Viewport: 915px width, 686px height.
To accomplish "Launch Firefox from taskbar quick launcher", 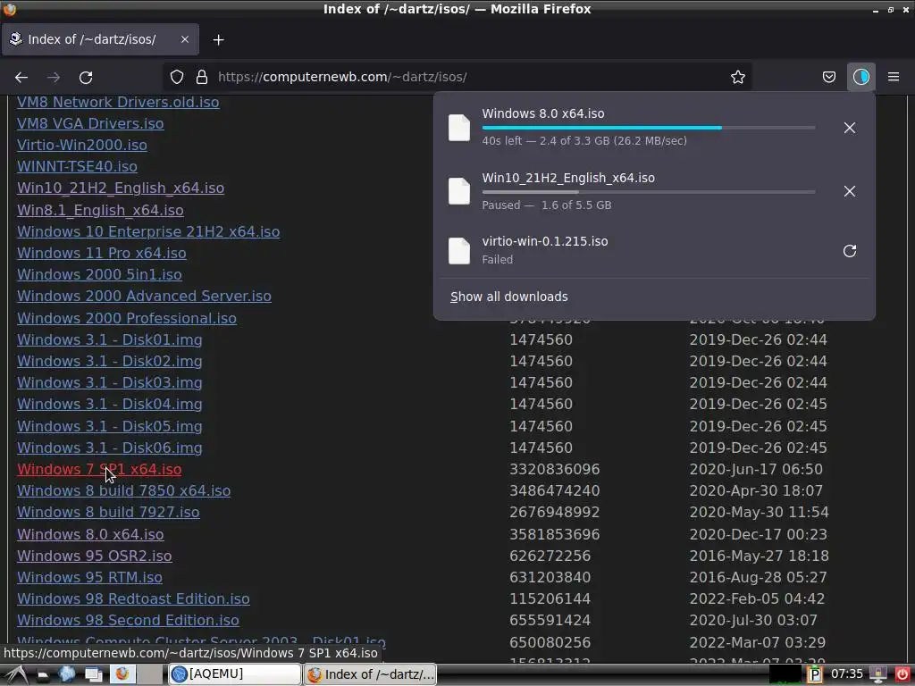I will (122, 674).
